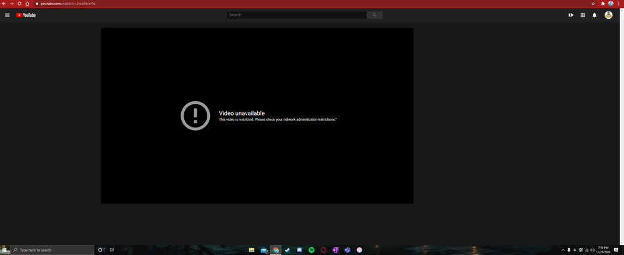Open Spotify from the taskbar
624x255 pixels.
click(x=312, y=250)
